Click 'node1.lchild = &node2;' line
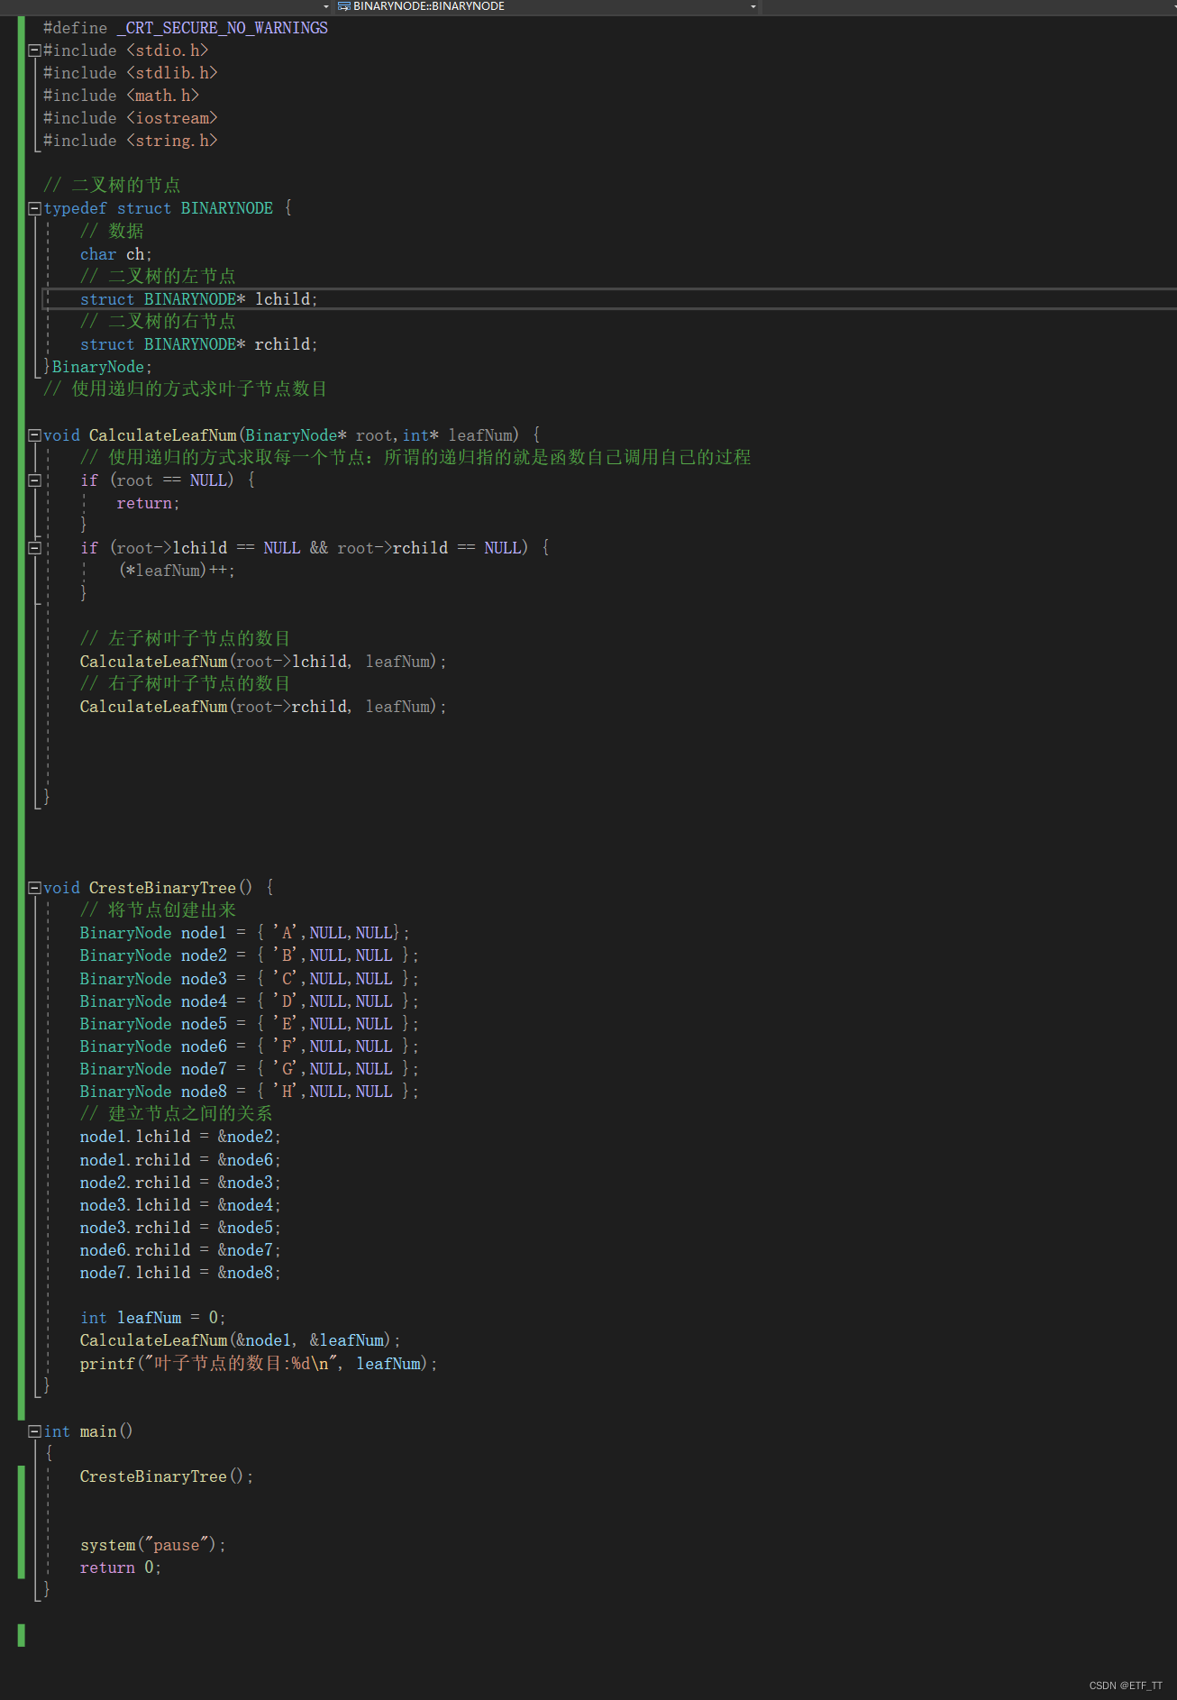Screen dimensions: 1177x1700 coord(180,1137)
